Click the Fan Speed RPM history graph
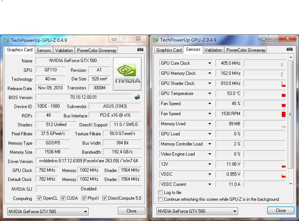Screen dimensions: 299x221 [x=265, y=114]
